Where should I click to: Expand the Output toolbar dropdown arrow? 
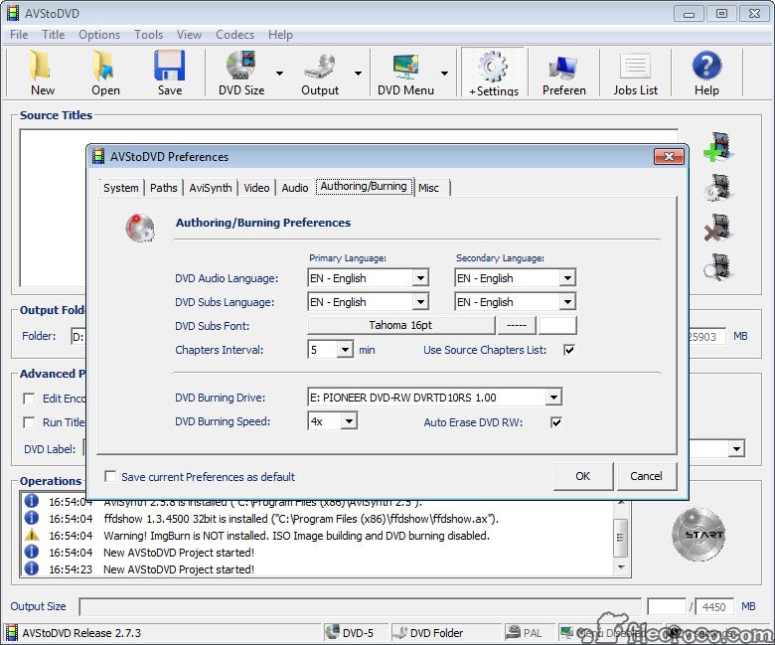pyautogui.click(x=359, y=74)
